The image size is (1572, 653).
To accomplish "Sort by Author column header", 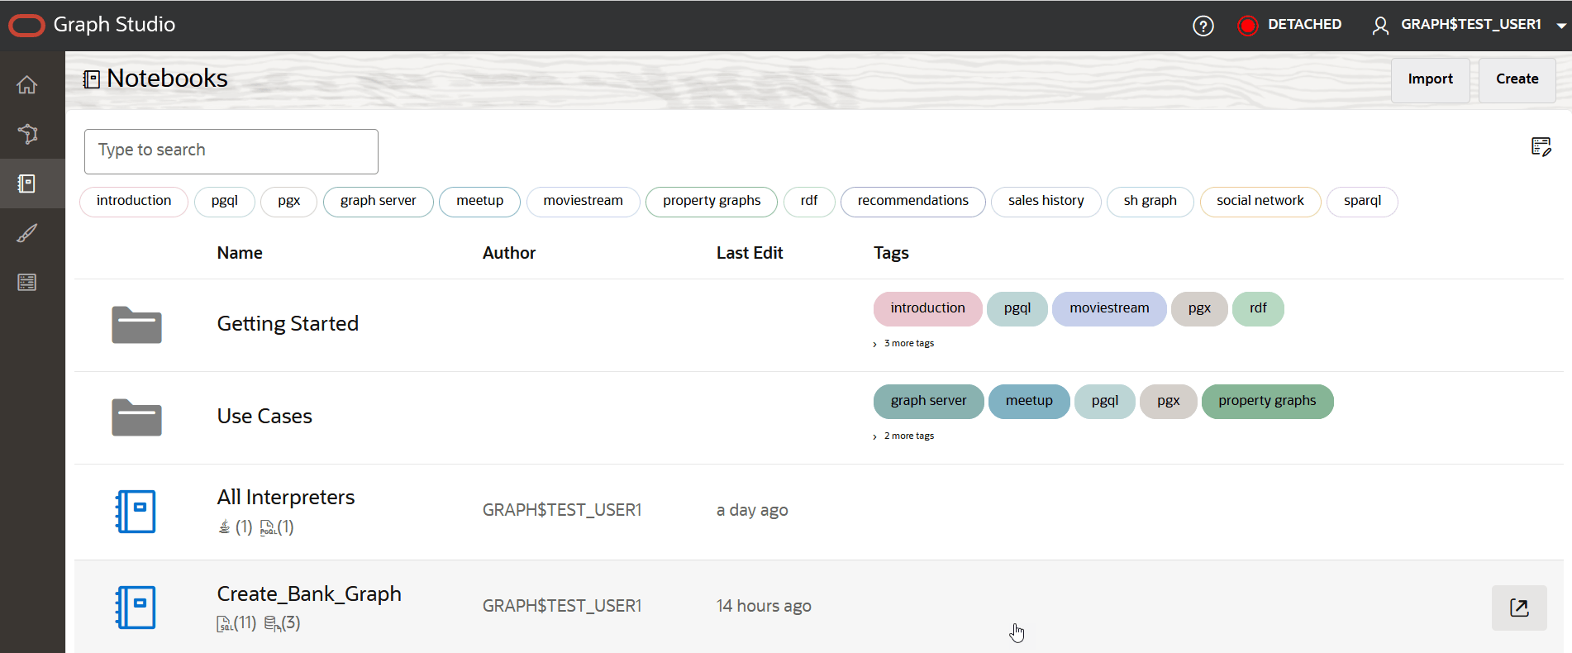I will point(509,253).
